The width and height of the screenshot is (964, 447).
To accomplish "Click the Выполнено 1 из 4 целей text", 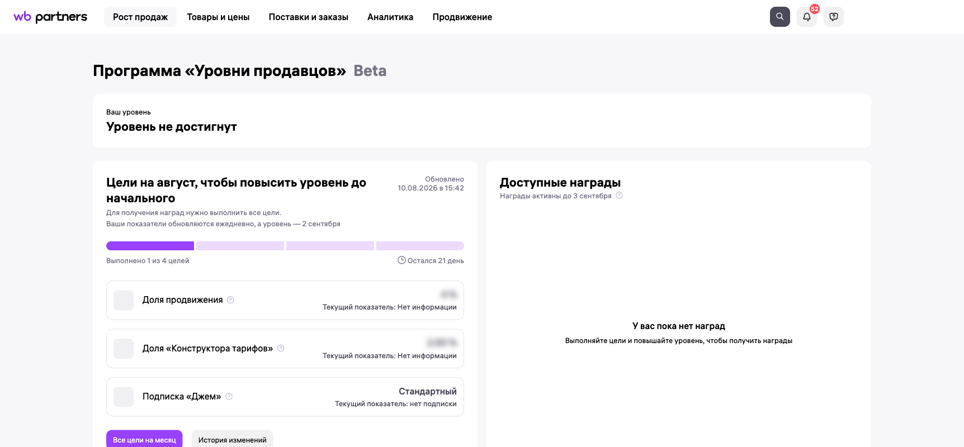I will pos(148,261).
